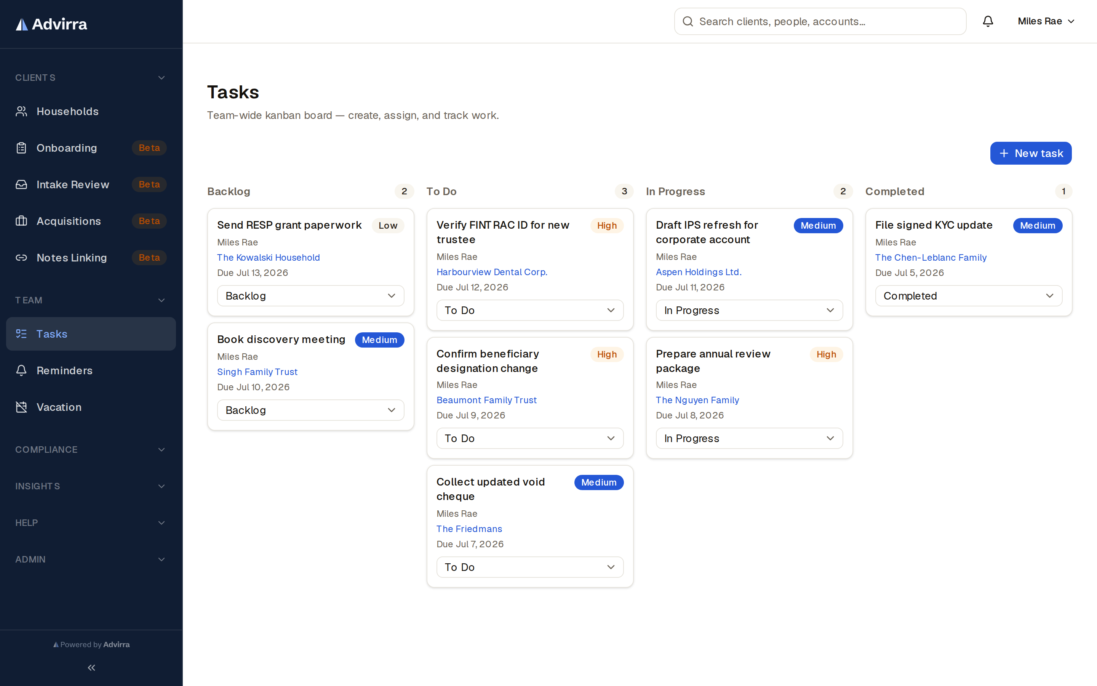Open Notes Linking in the sidebar
Image resolution: width=1097 pixels, height=686 pixels.
(91, 258)
